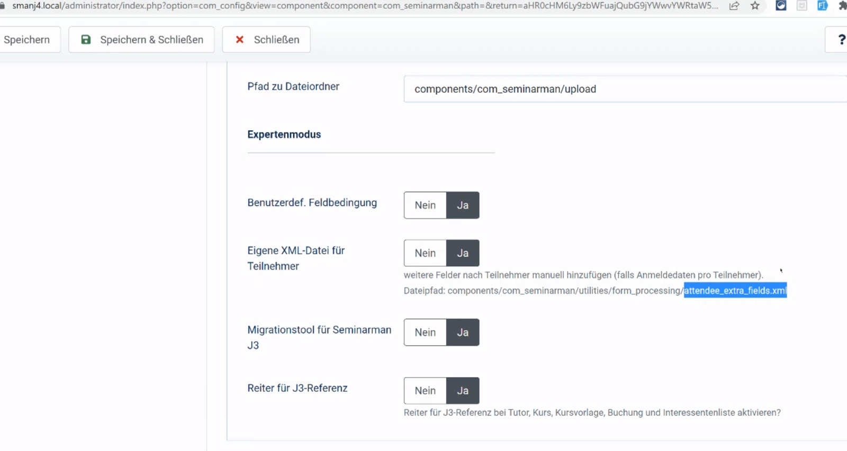Click the Migrationstool für Seminarman J3 label
The image size is (847, 451).
319,337
